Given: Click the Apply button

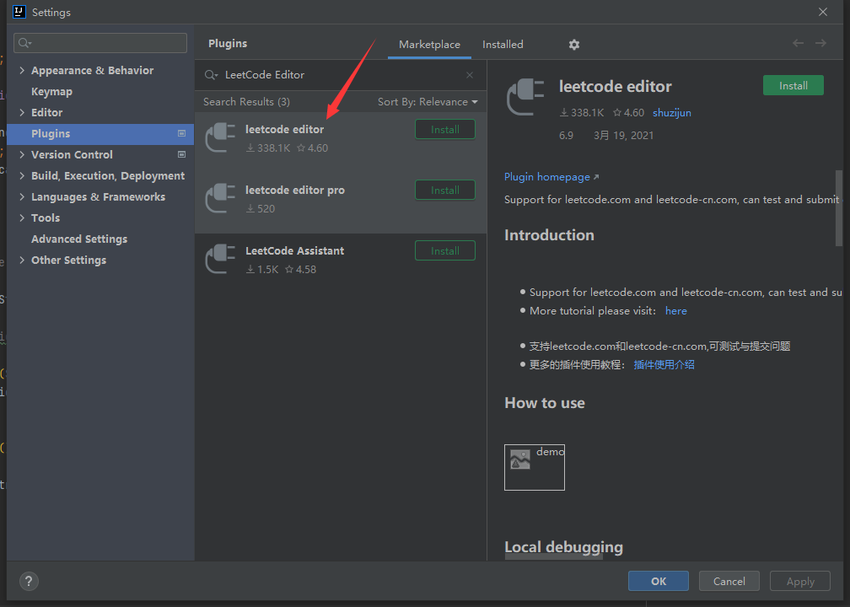Looking at the screenshot, I should tap(800, 582).
